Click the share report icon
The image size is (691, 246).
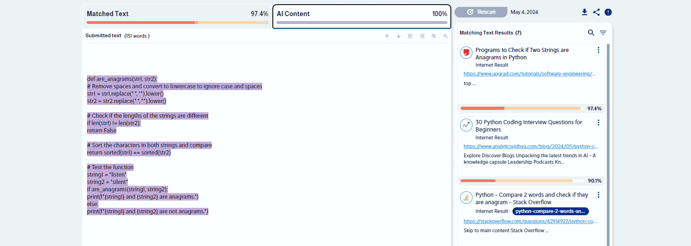pyautogui.click(x=596, y=12)
